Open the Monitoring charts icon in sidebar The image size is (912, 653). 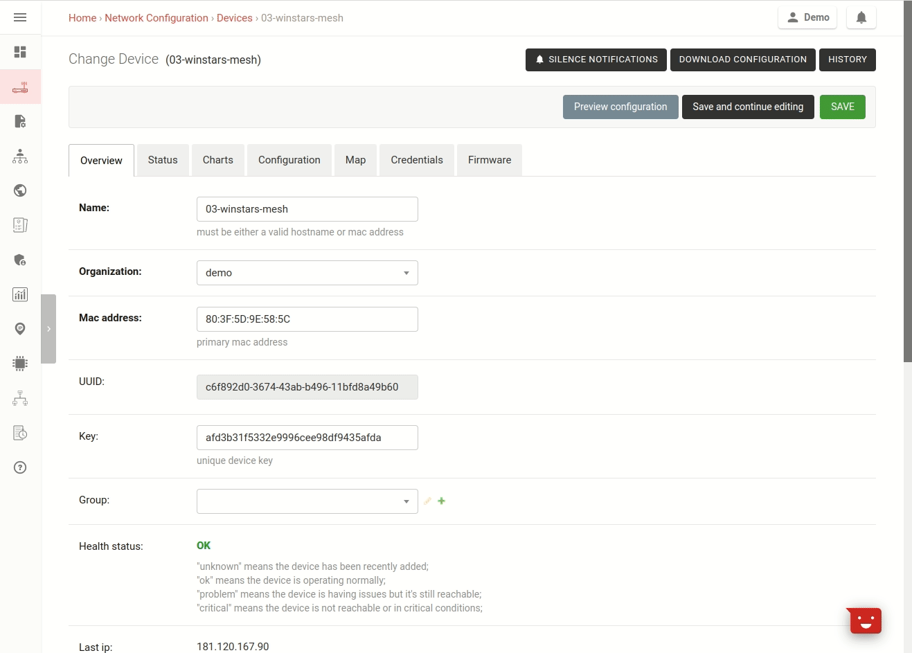pos(19,294)
